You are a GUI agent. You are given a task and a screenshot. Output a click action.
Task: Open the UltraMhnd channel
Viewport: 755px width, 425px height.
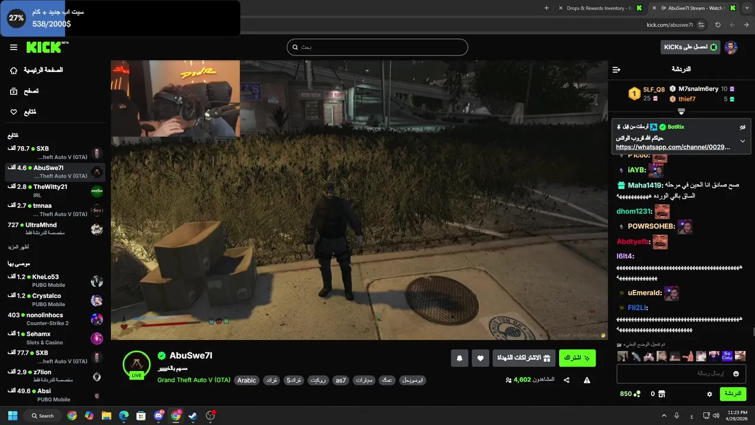[56, 228]
